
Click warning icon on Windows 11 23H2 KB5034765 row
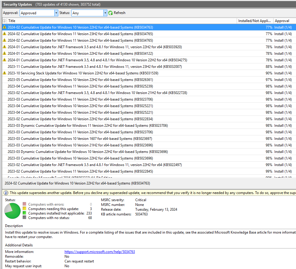point(4,34)
